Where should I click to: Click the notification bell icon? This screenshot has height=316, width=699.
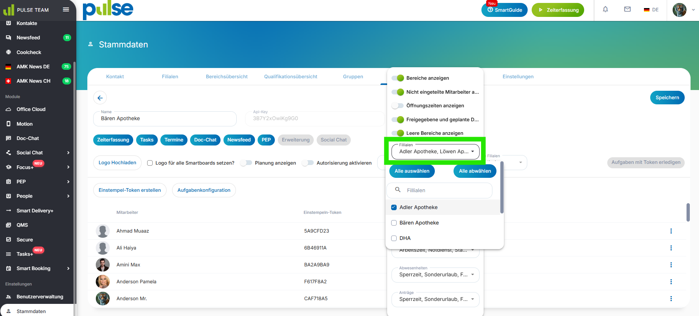click(x=605, y=10)
